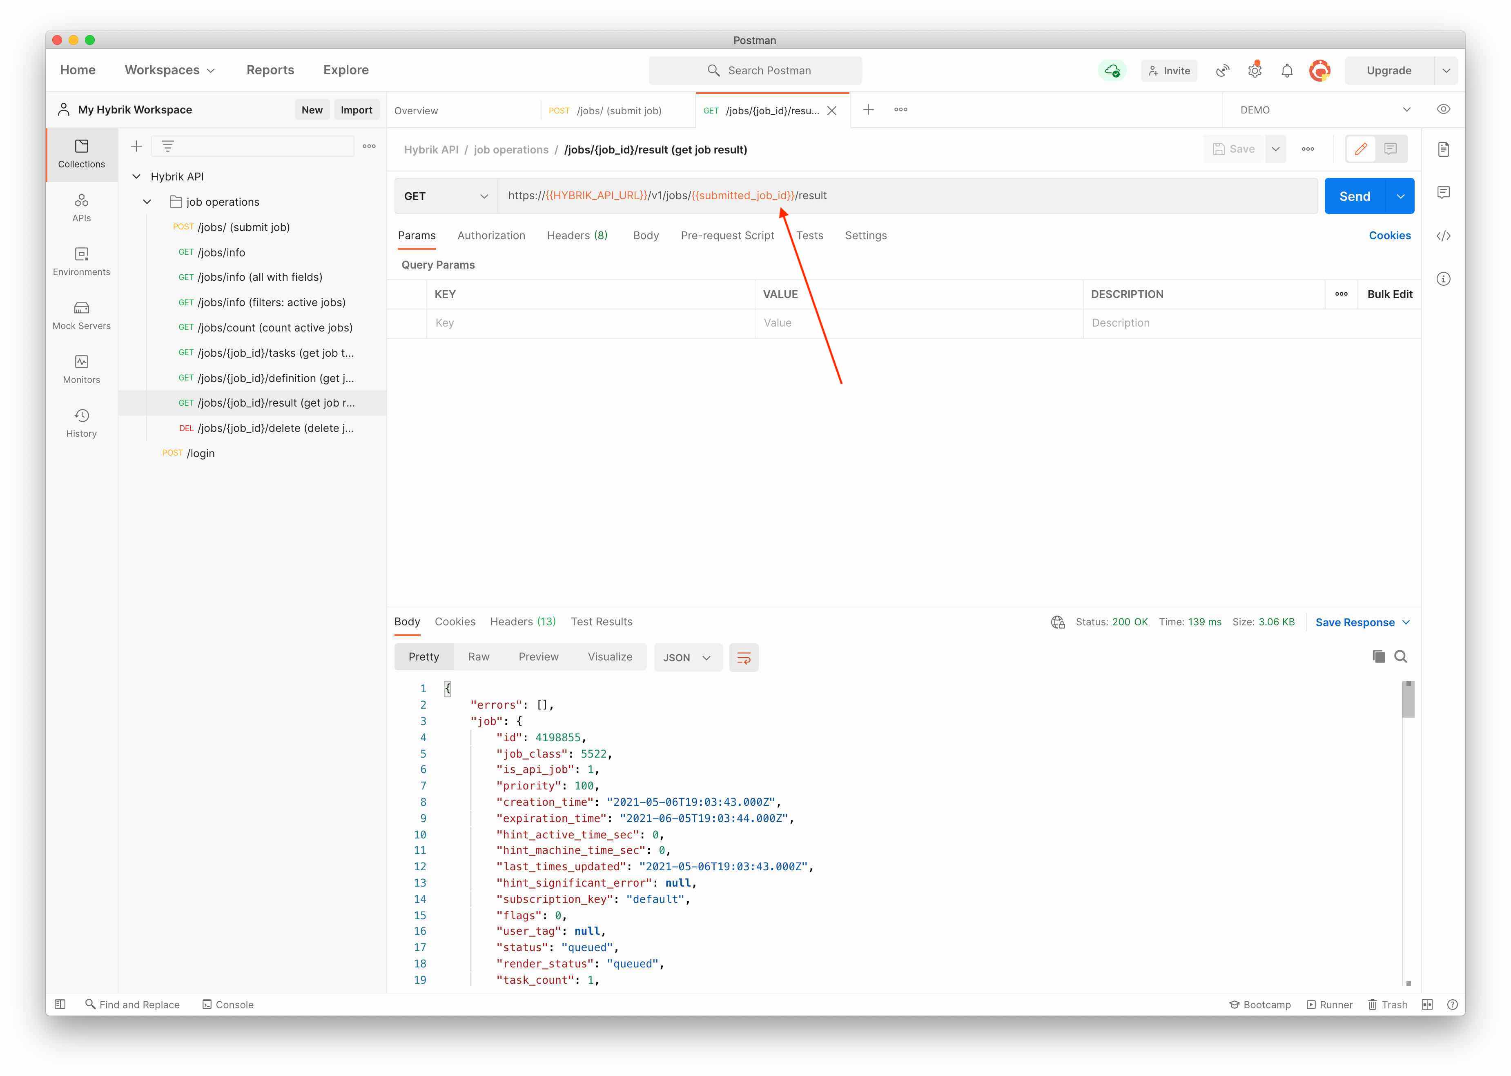
Task: Switch to comment mode icon
Action: click(1391, 149)
